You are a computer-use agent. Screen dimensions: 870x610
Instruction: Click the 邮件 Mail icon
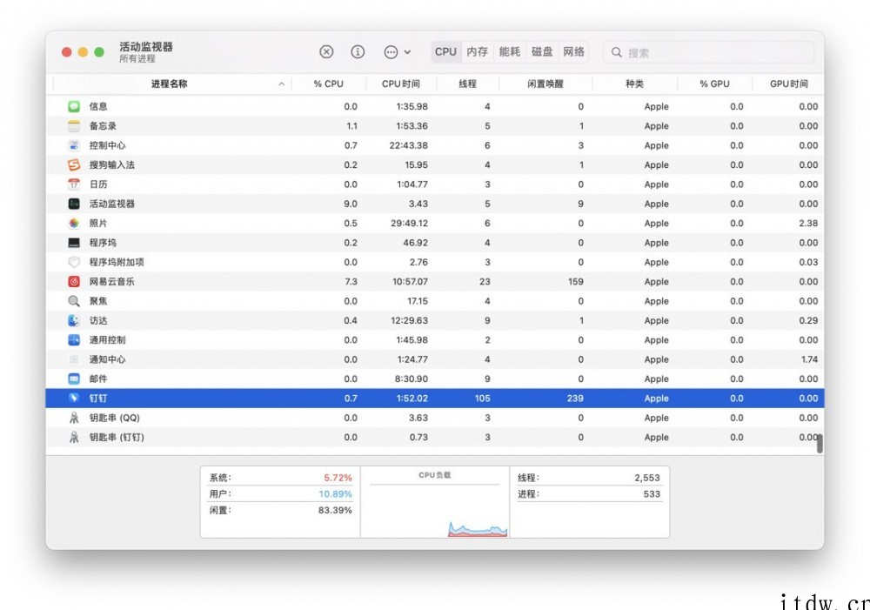click(x=74, y=379)
